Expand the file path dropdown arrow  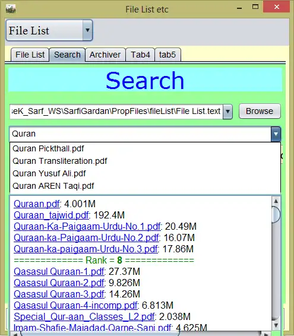[227, 112]
